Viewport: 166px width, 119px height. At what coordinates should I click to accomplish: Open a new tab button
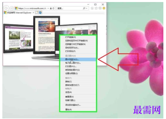pos(37,13)
